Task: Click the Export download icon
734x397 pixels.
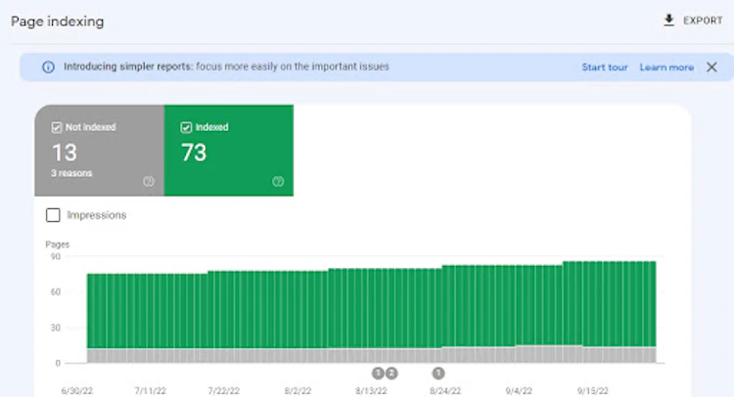Action: (669, 21)
